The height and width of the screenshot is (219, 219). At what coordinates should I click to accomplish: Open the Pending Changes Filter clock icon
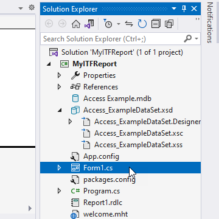pos(108,24)
